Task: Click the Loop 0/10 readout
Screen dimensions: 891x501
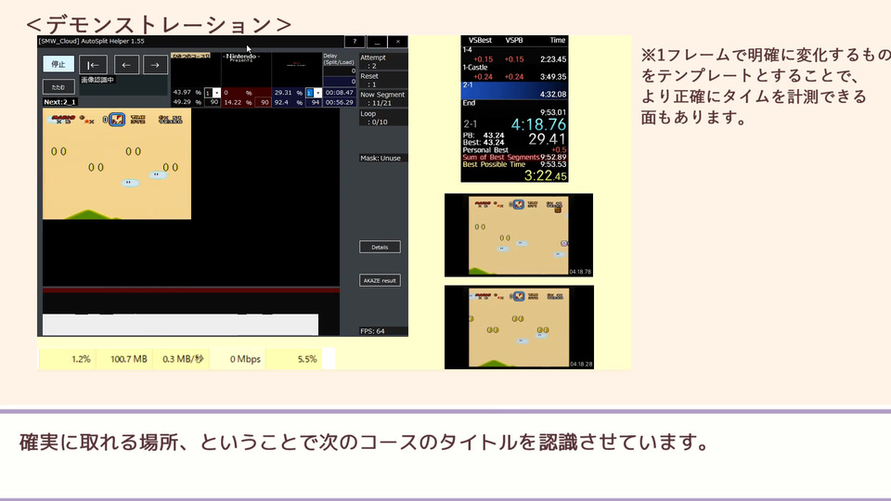Action: [383, 118]
